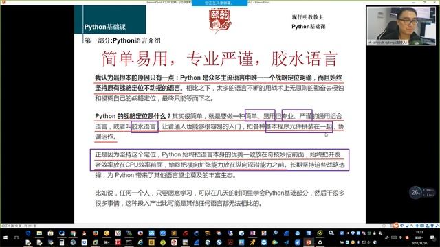The width and height of the screenshot is (440, 247).
Task: Restore down the PowerPoint window
Action: tap(424, 2)
